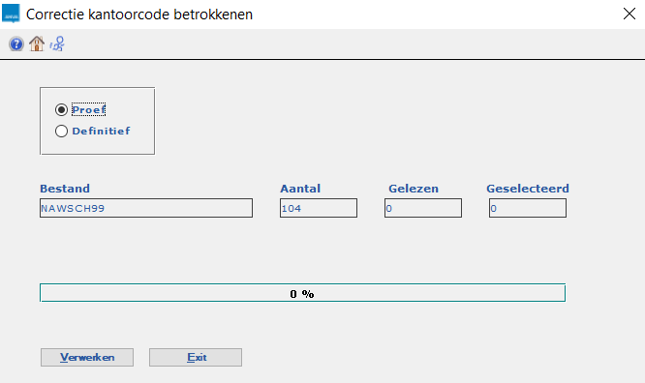Viewport: 645px width, 383px height.
Task: Go to the home screen via house icon
Action: pyautogui.click(x=37, y=44)
